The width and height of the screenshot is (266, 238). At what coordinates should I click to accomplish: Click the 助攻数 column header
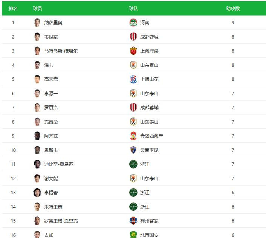[233, 8]
